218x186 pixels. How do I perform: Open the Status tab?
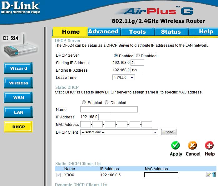point(171,32)
